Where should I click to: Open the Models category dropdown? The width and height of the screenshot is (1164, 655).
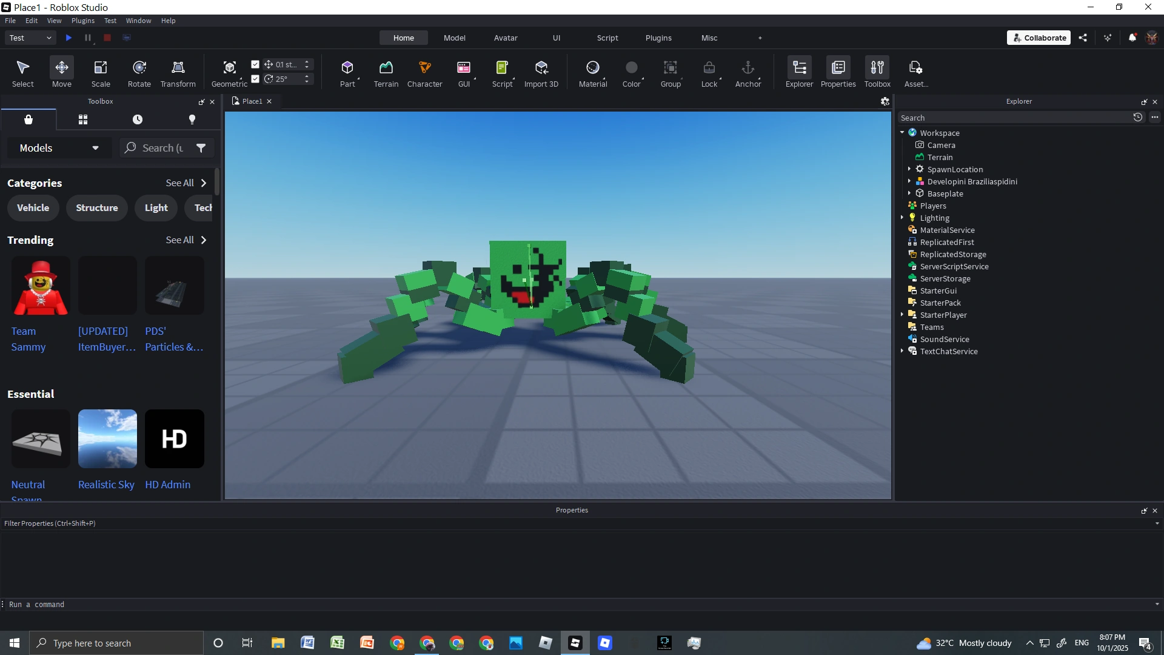pyautogui.click(x=59, y=148)
